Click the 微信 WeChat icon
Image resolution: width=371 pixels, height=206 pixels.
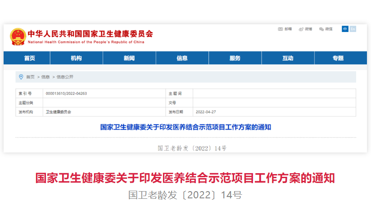(x=321, y=29)
